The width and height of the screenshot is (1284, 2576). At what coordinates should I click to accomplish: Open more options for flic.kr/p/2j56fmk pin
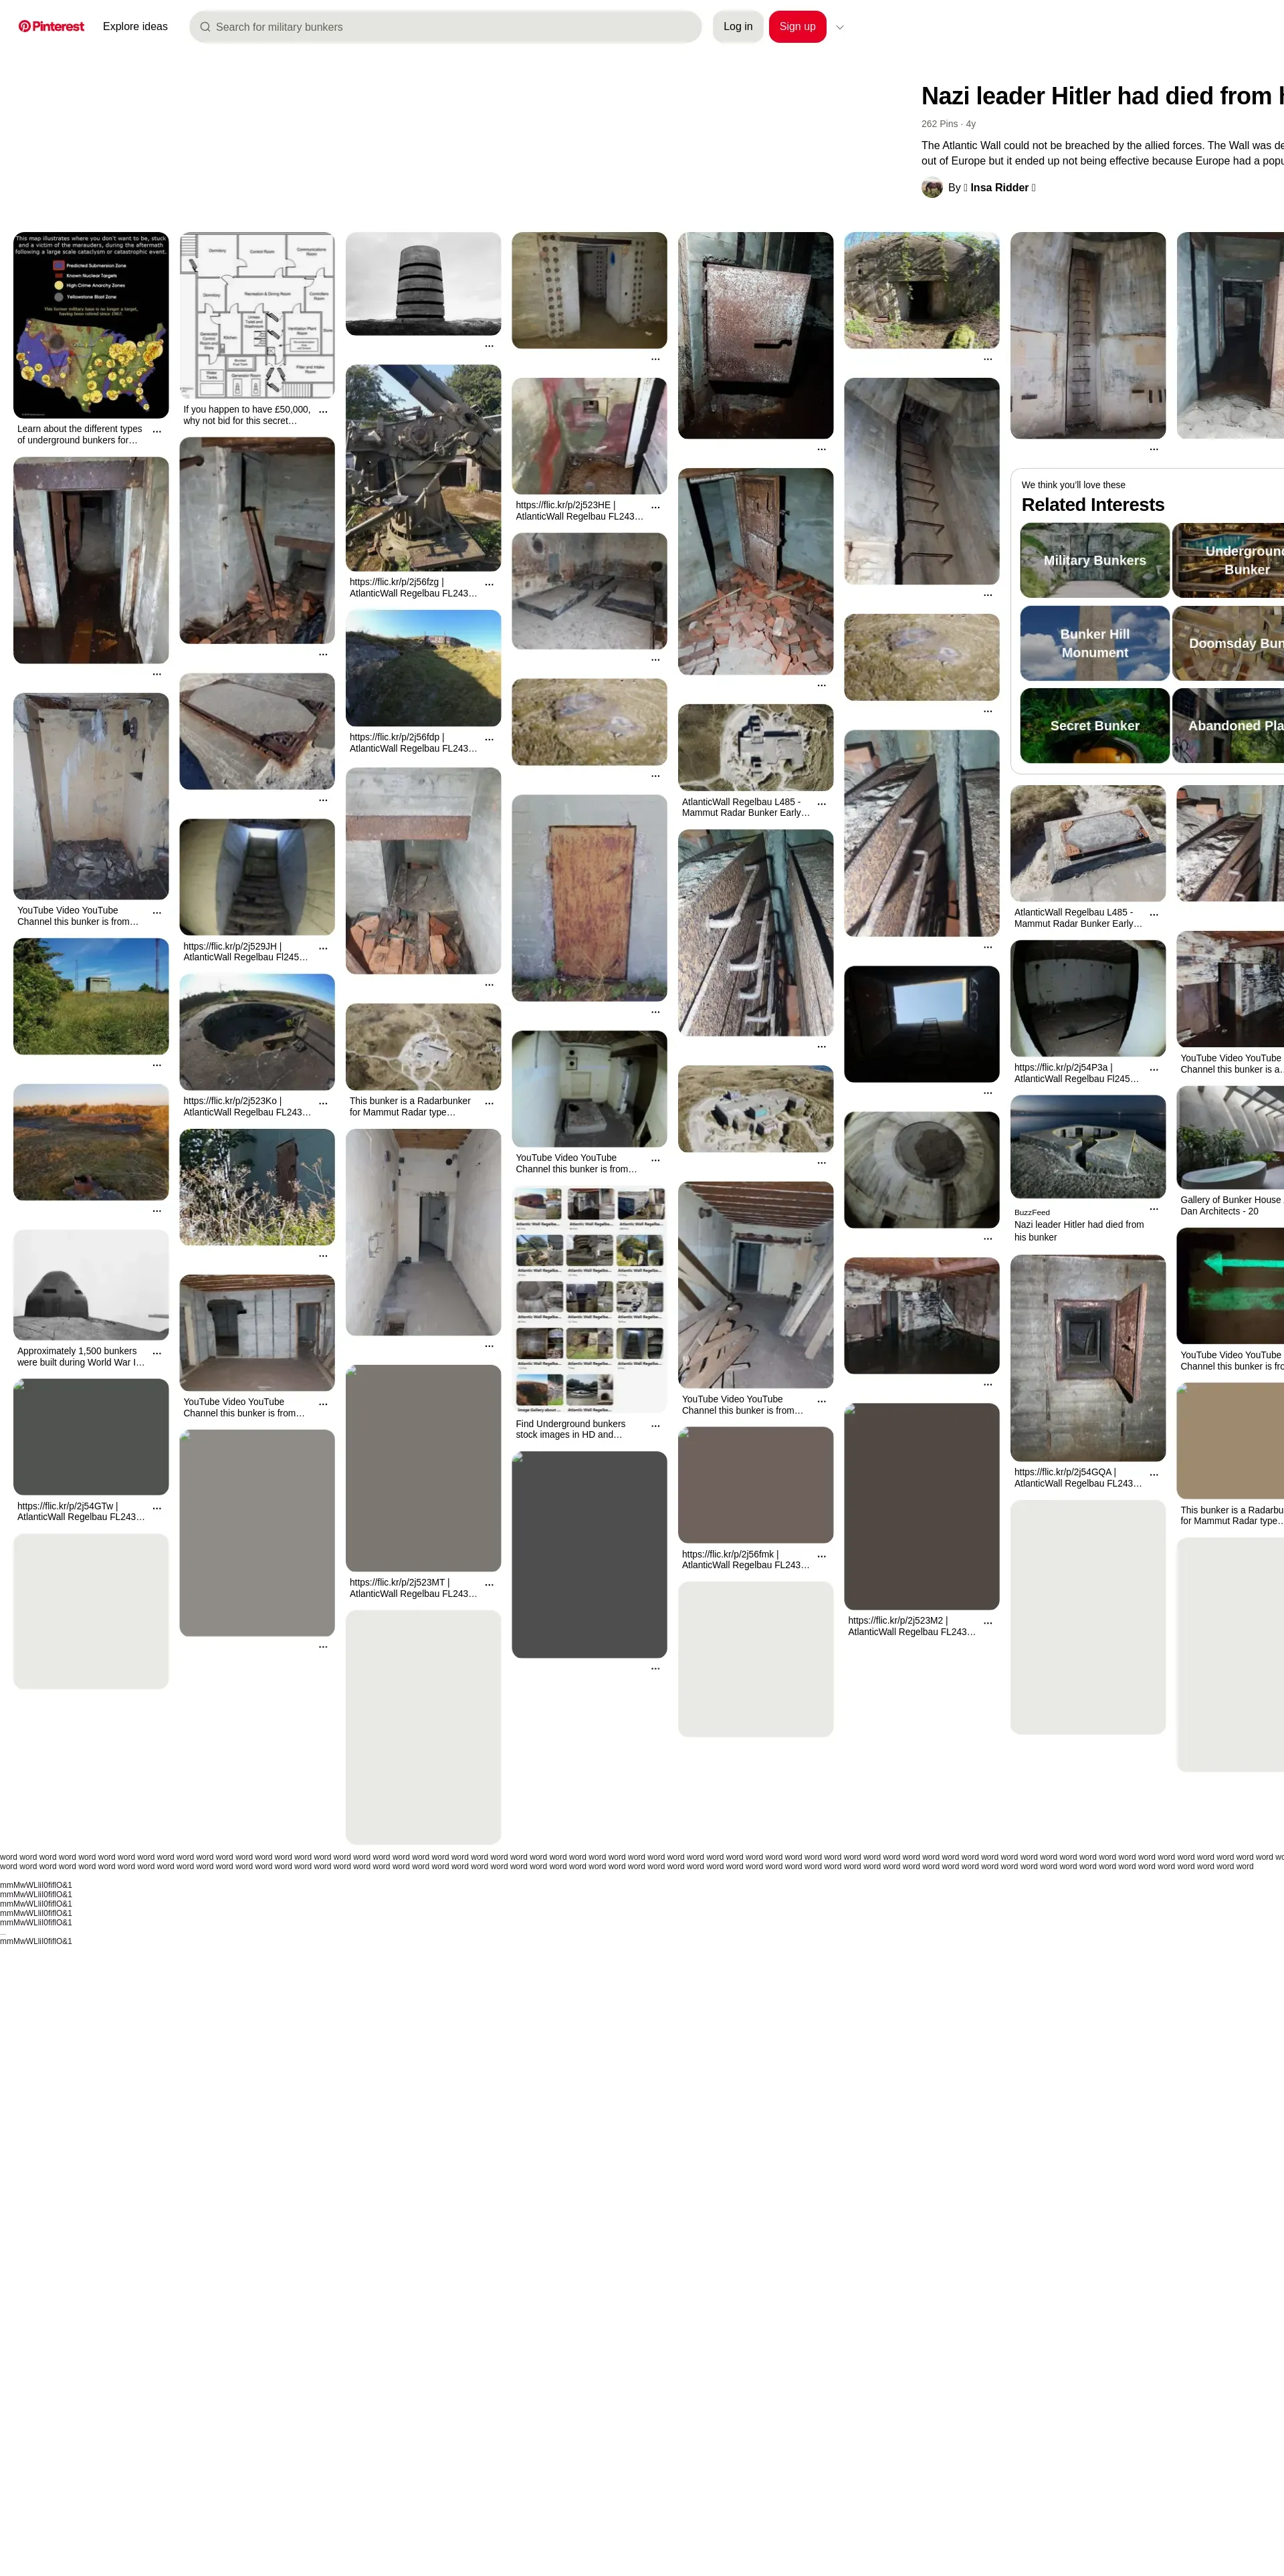click(821, 1557)
